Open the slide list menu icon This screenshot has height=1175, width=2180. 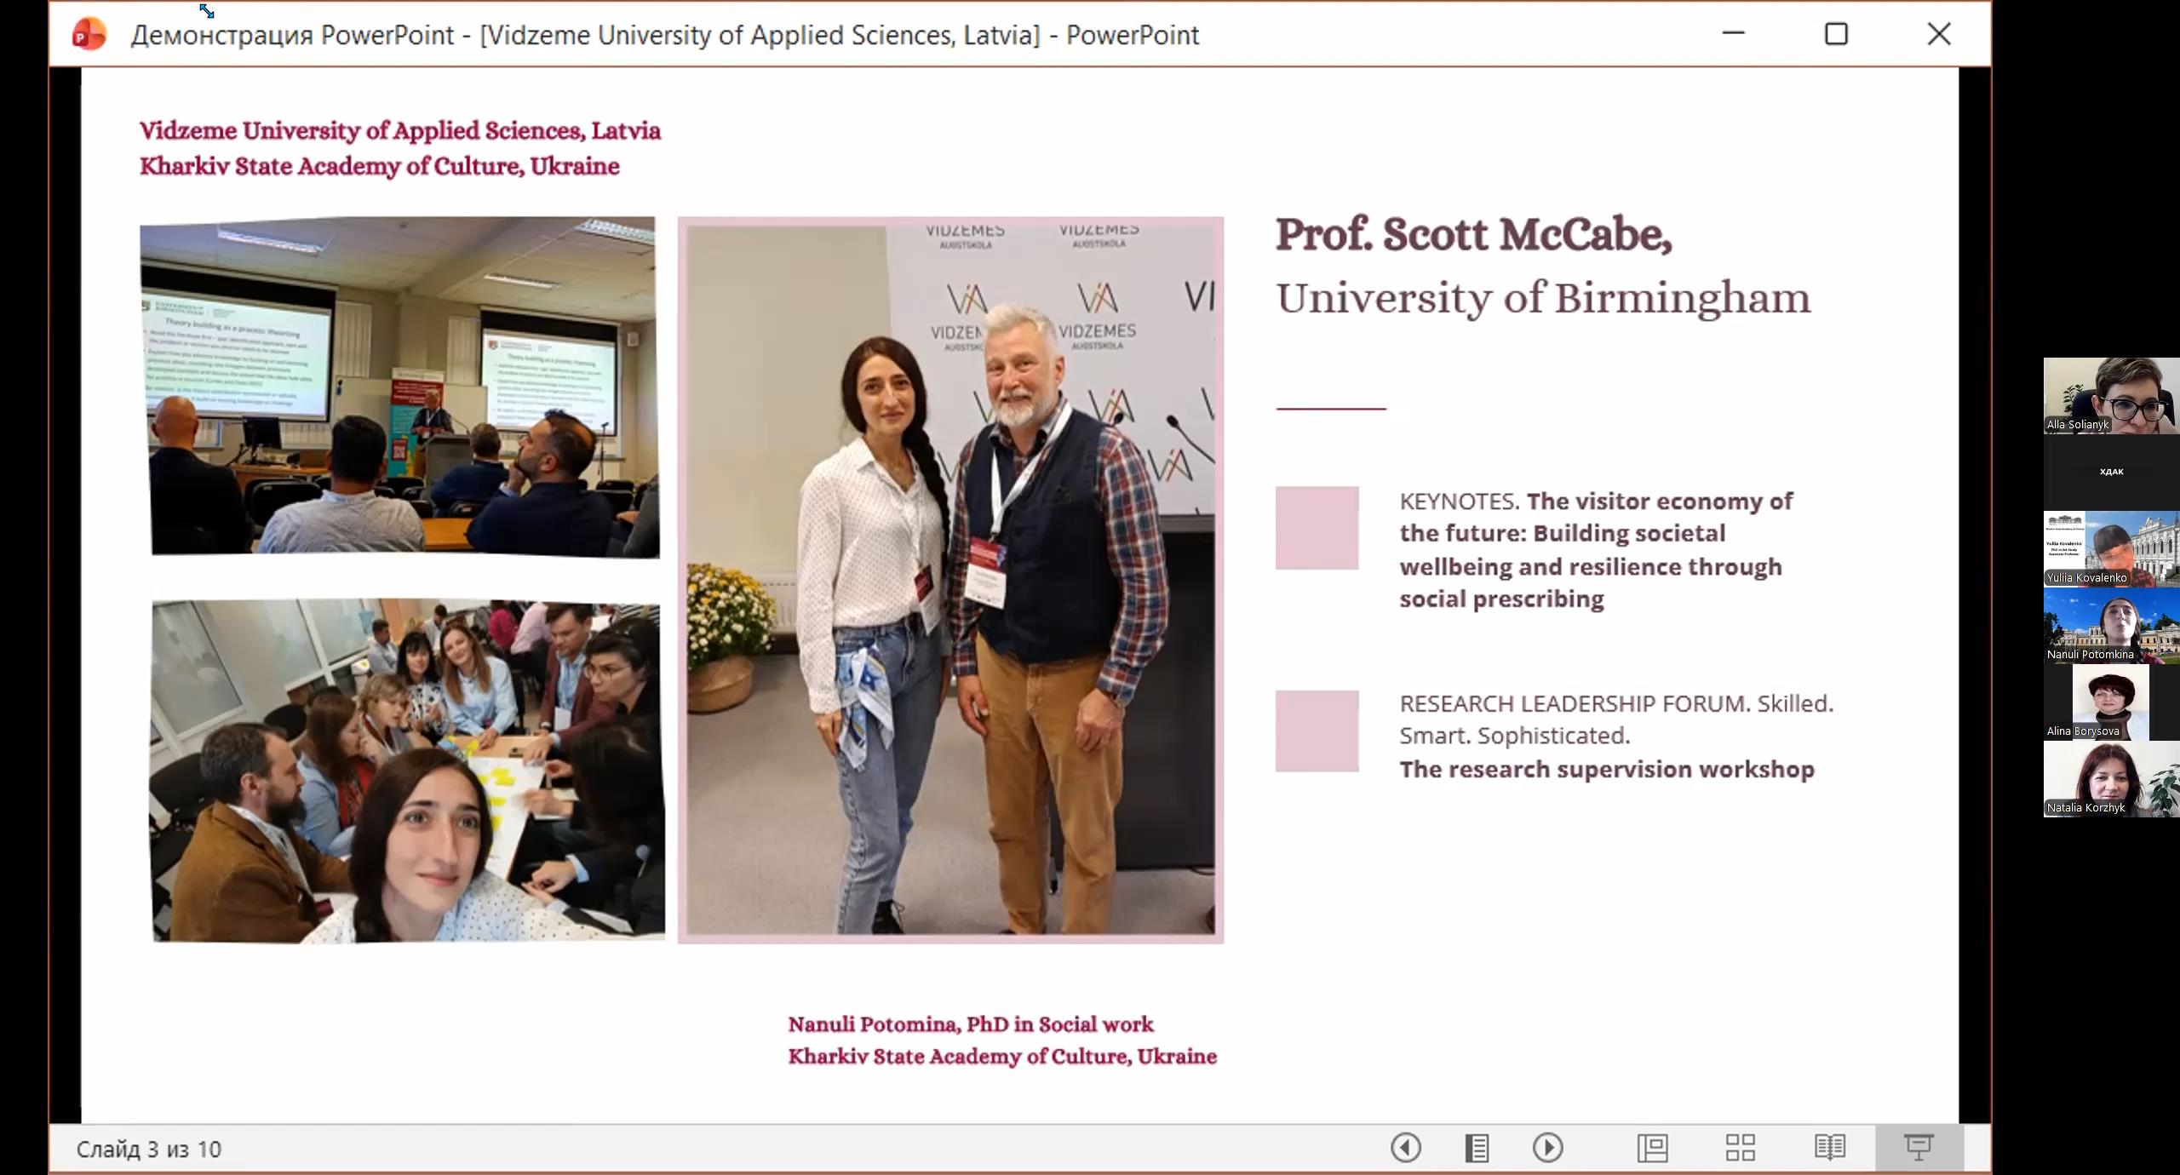1477,1148
